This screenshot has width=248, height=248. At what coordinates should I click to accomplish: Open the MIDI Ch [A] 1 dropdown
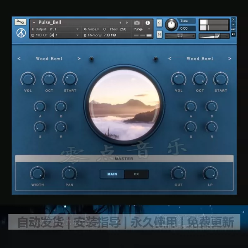tap(77, 35)
